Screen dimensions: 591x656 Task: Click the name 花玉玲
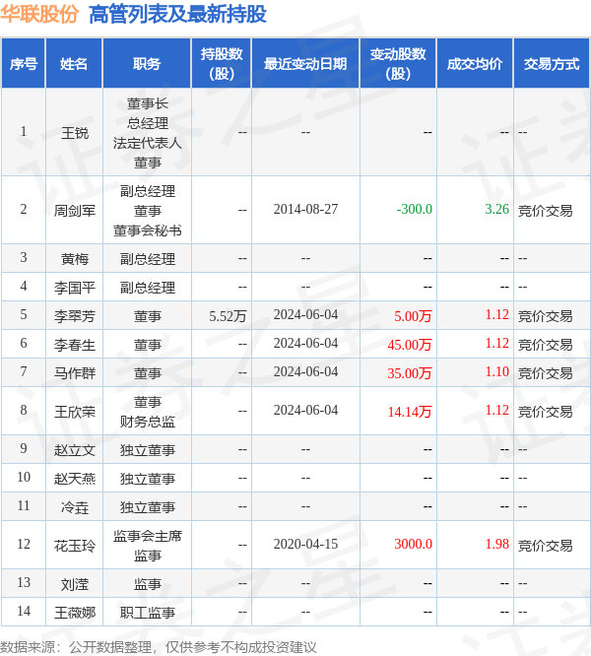[75, 546]
